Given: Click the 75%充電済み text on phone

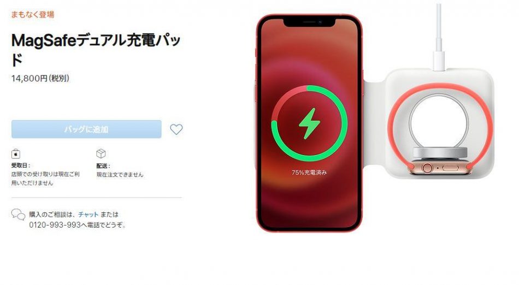Looking at the screenshot, I should 309,173.
